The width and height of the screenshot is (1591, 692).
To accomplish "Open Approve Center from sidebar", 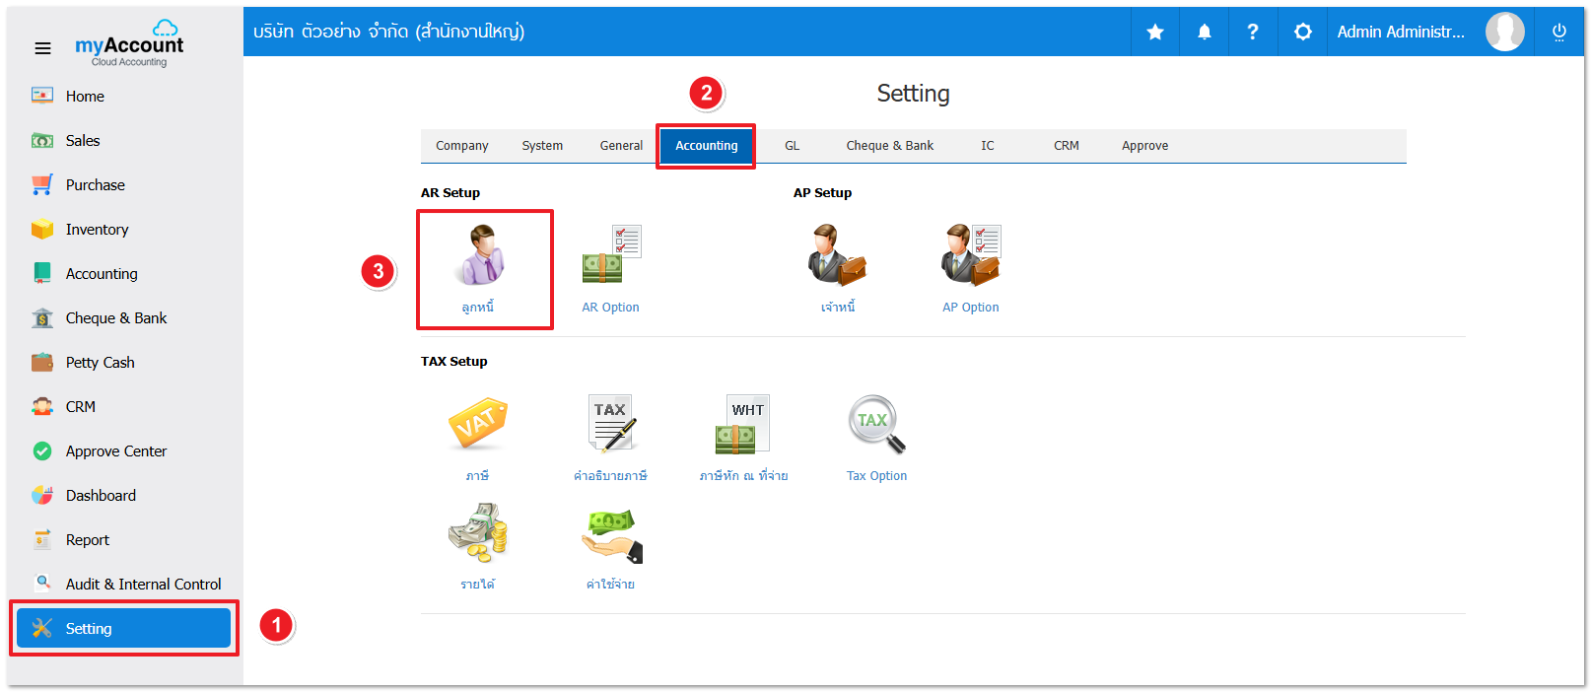I will point(115,451).
